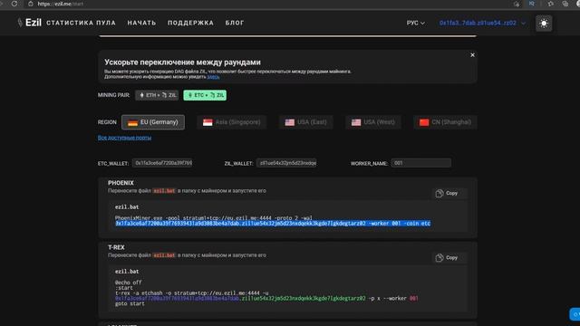Screen dimensions: 580x326
Task: Focus the WORKER_NAME input field
Action: [x=421, y=163]
